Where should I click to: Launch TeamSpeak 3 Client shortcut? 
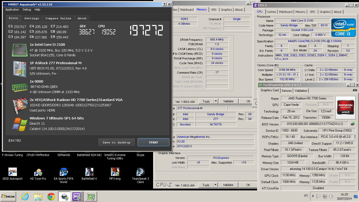140,172
